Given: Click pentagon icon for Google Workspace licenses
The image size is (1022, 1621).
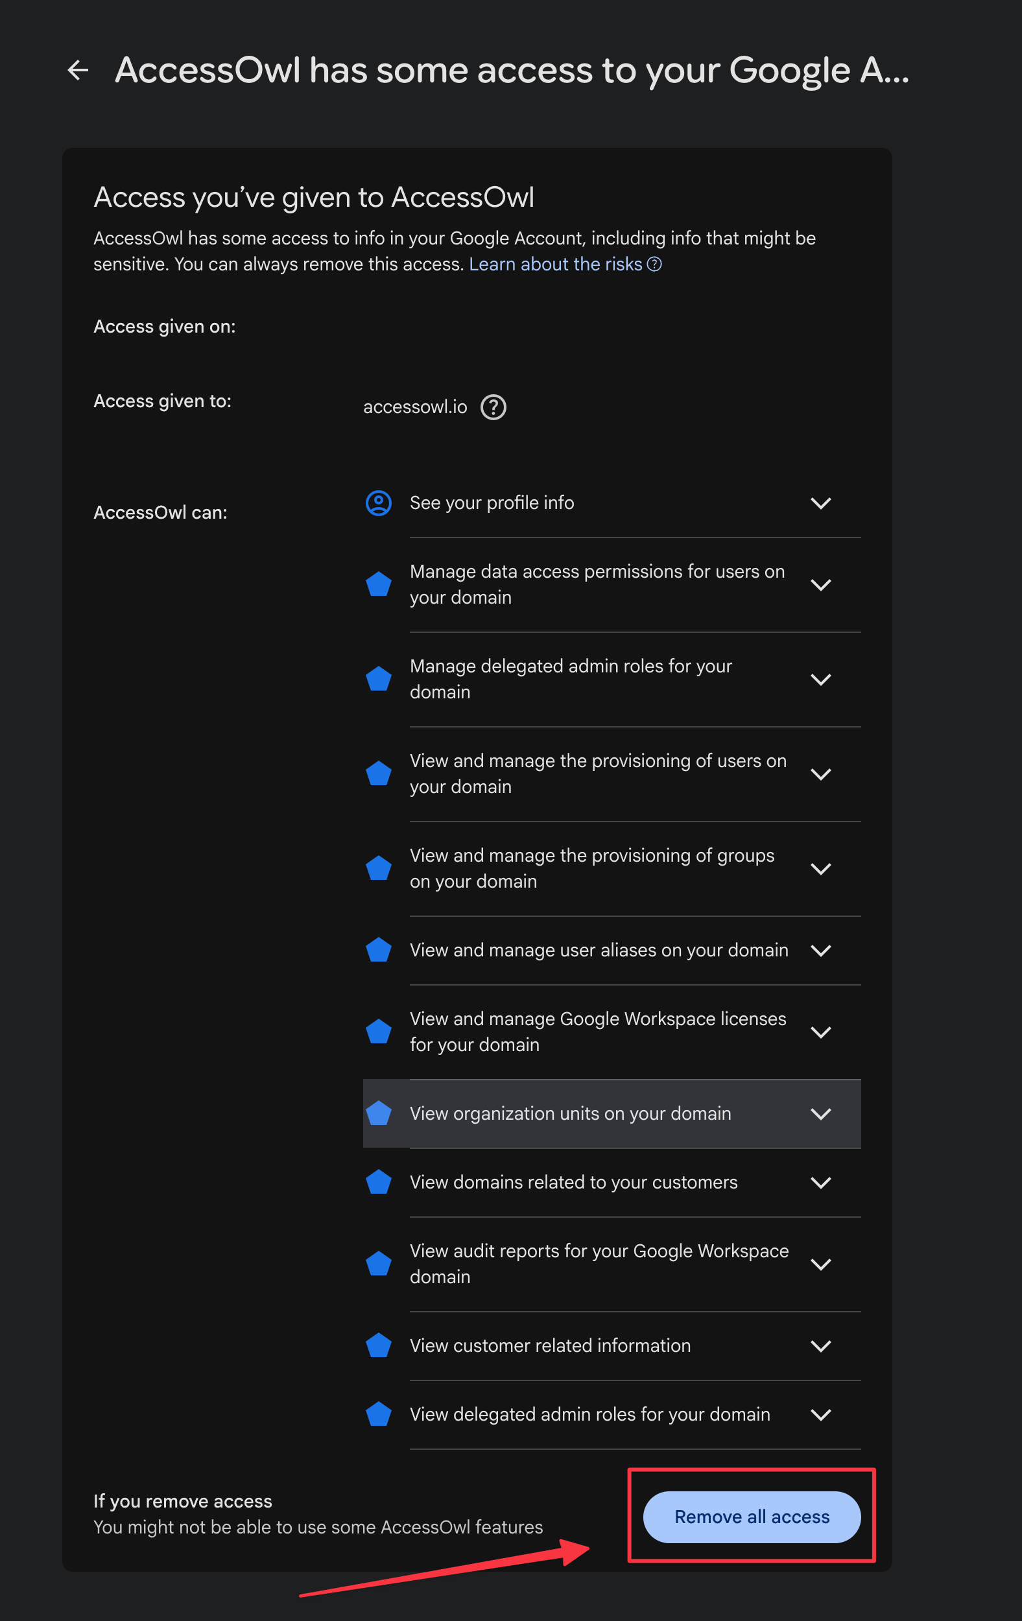Looking at the screenshot, I should [x=378, y=1032].
